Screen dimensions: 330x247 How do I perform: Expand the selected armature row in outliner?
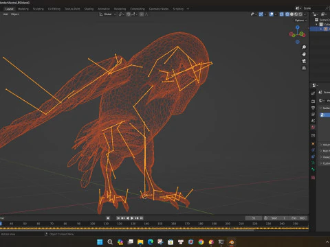click(321, 29)
